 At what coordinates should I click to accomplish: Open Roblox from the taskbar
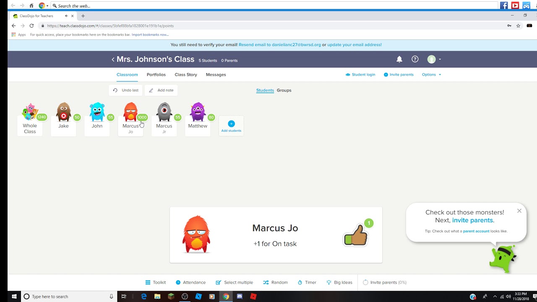point(253,297)
